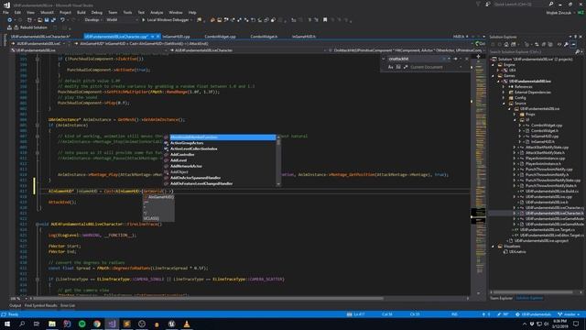Open the Analyze menu
Screen dimensions: 586x330
click(157, 12)
